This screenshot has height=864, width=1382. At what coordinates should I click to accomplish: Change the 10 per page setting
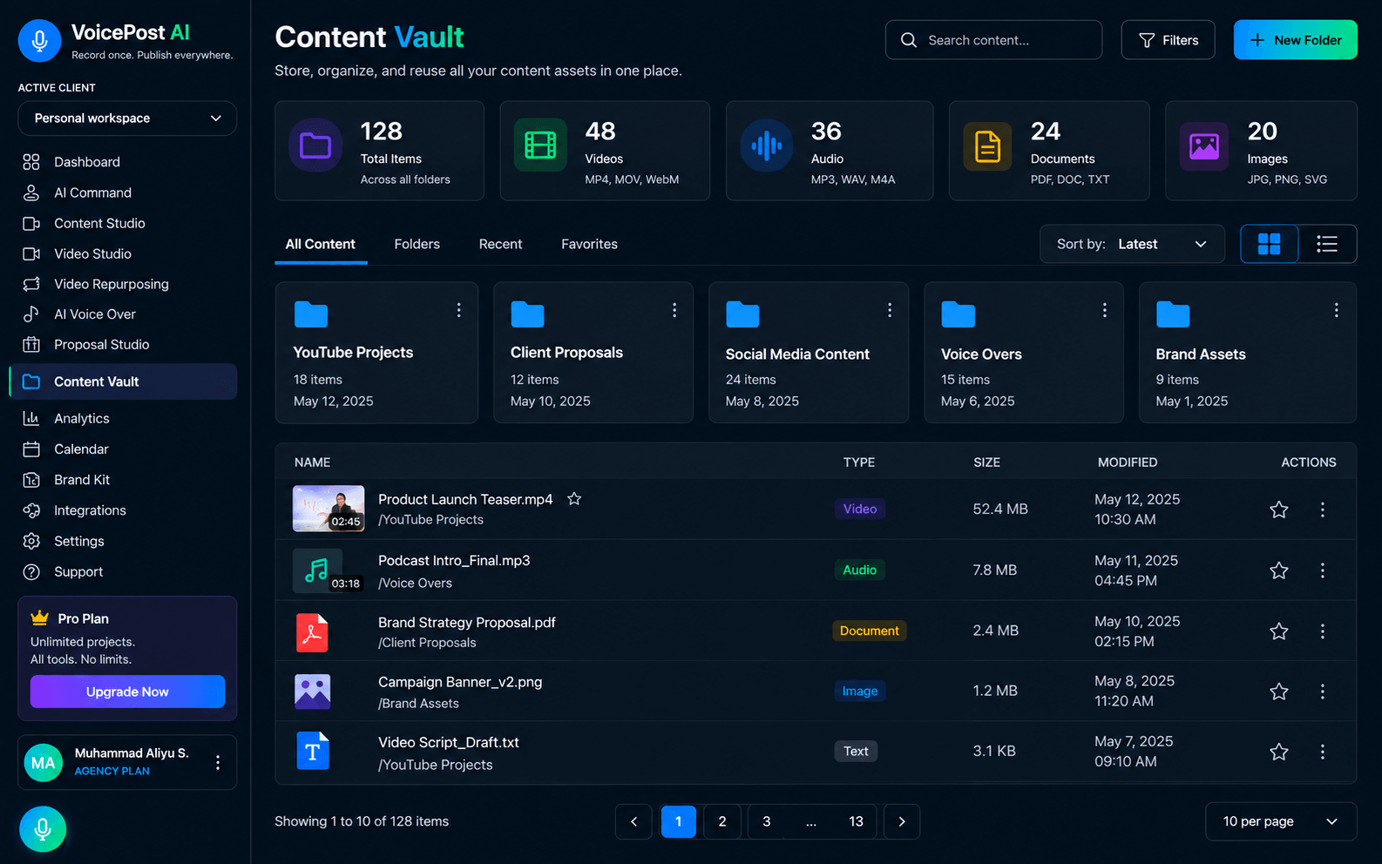1281,821
